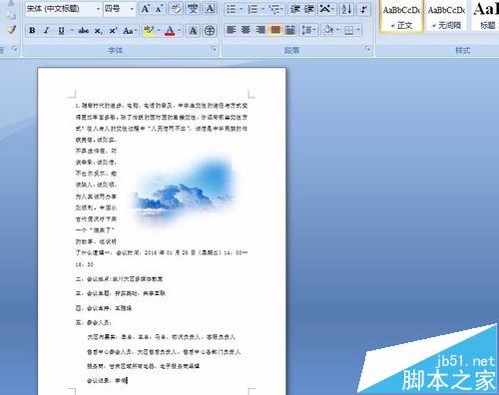499x395 pixels.
Task: Click the Decrease Indent button
Action: pyautogui.click(x=295, y=9)
